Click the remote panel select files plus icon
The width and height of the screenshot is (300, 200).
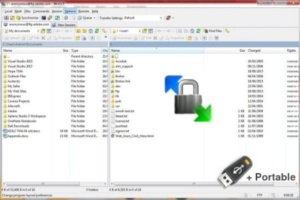(x=204, y=38)
